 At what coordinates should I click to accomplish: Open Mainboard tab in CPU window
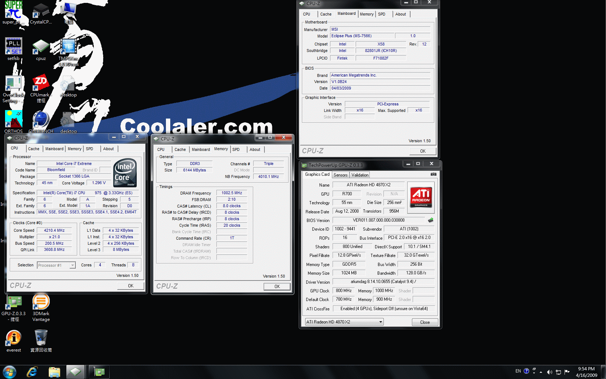pyautogui.click(x=54, y=149)
